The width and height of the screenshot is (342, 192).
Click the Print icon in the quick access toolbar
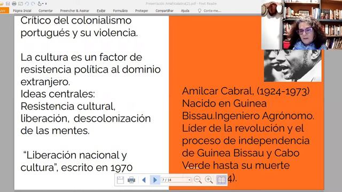pos(14,4)
